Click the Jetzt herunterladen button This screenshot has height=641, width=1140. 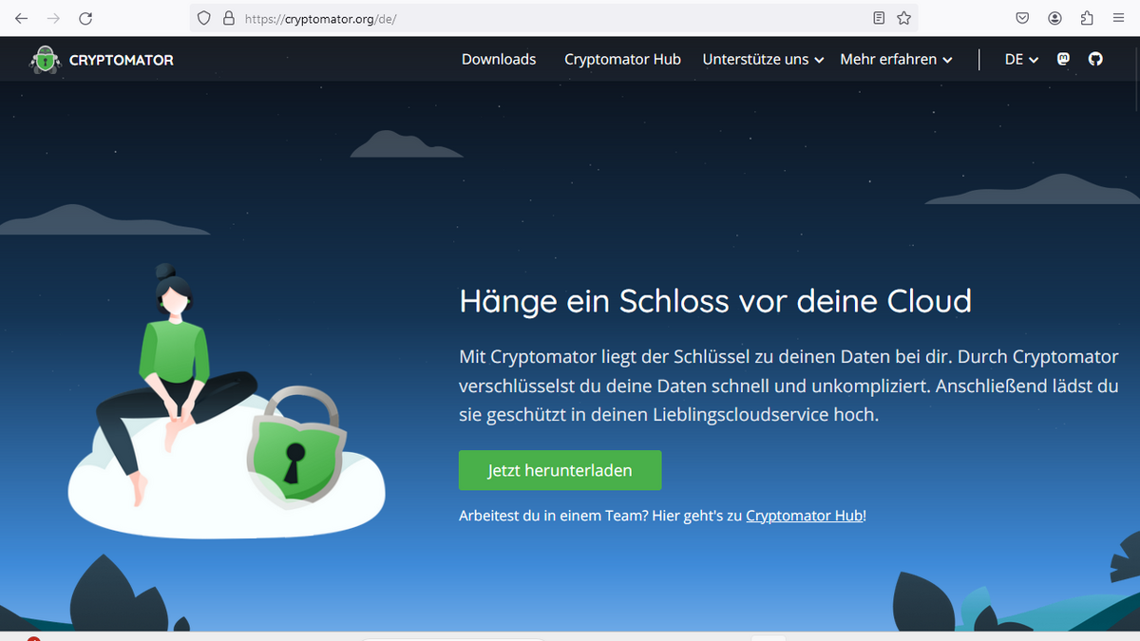coord(560,470)
